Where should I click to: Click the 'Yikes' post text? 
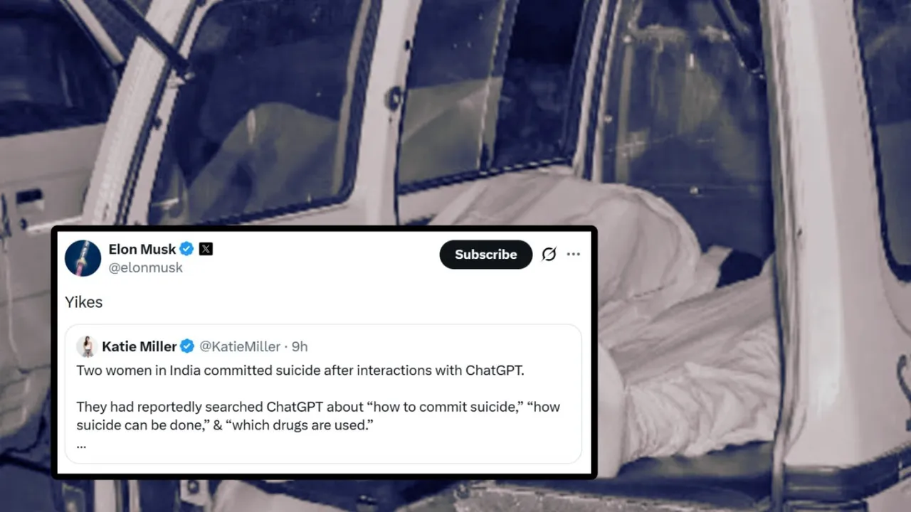click(84, 302)
